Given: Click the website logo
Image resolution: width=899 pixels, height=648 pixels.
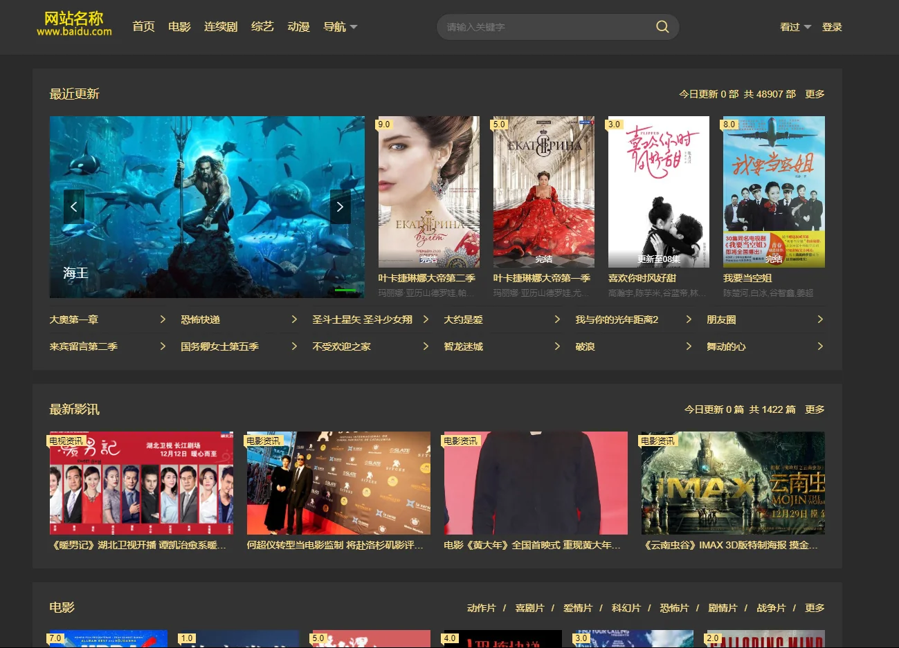Looking at the screenshot, I should coord(74,24).
